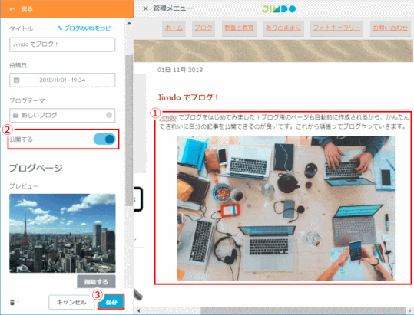Click the sidebar scrollbar up arrow
This screenshot has height=315, width=414.
coord(129,23)
